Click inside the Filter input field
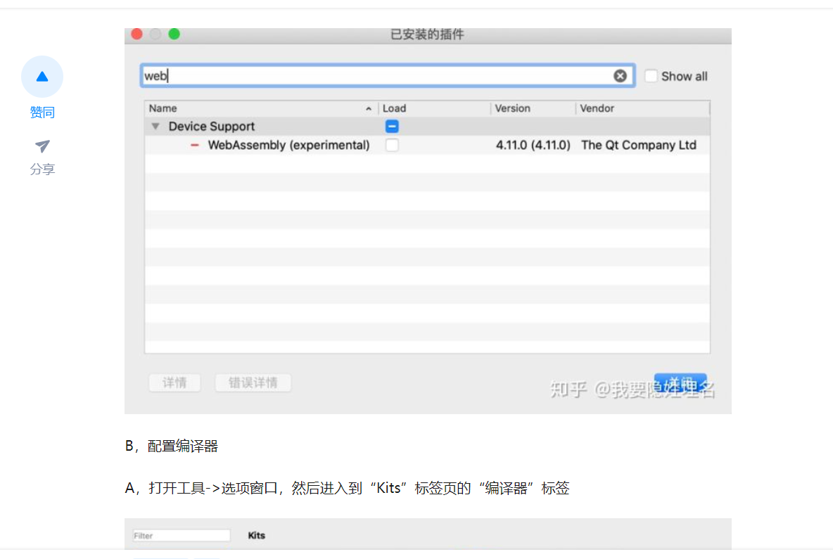Screen dimensions: 833x559 [180, 535]
